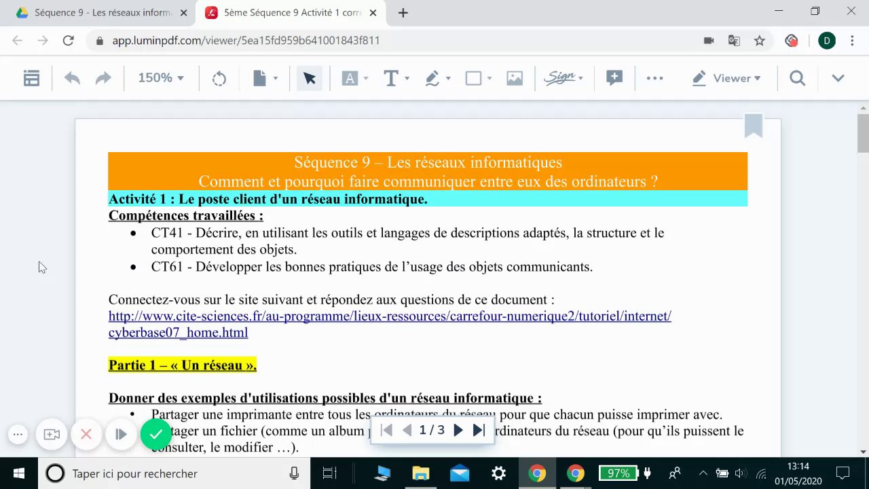Finish recording with the green checkmark
Screen dimensions: 869x489
point(156,435)
